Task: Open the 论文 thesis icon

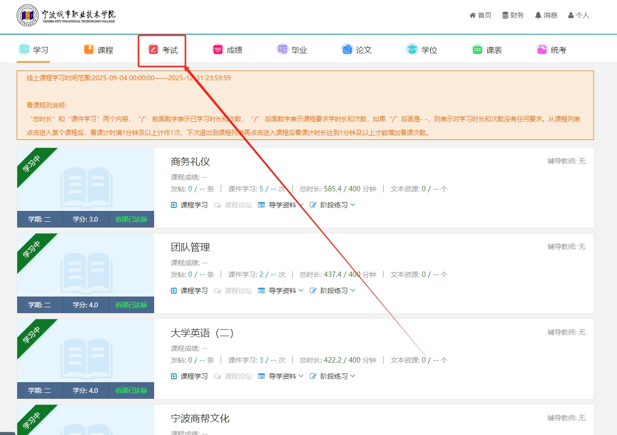Action: (x=347, y=49)
